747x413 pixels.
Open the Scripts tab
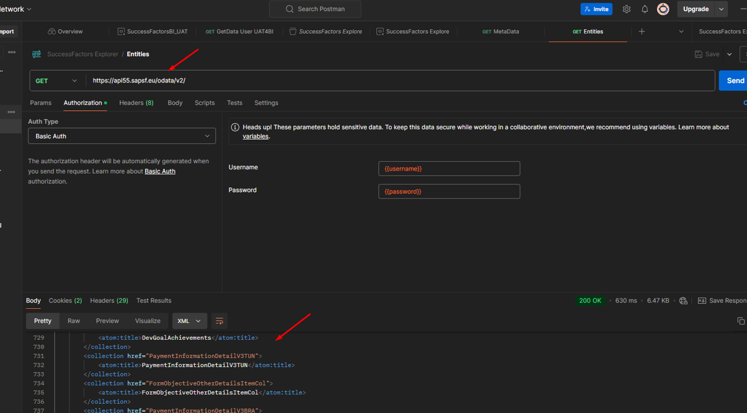tap(205, 103)
